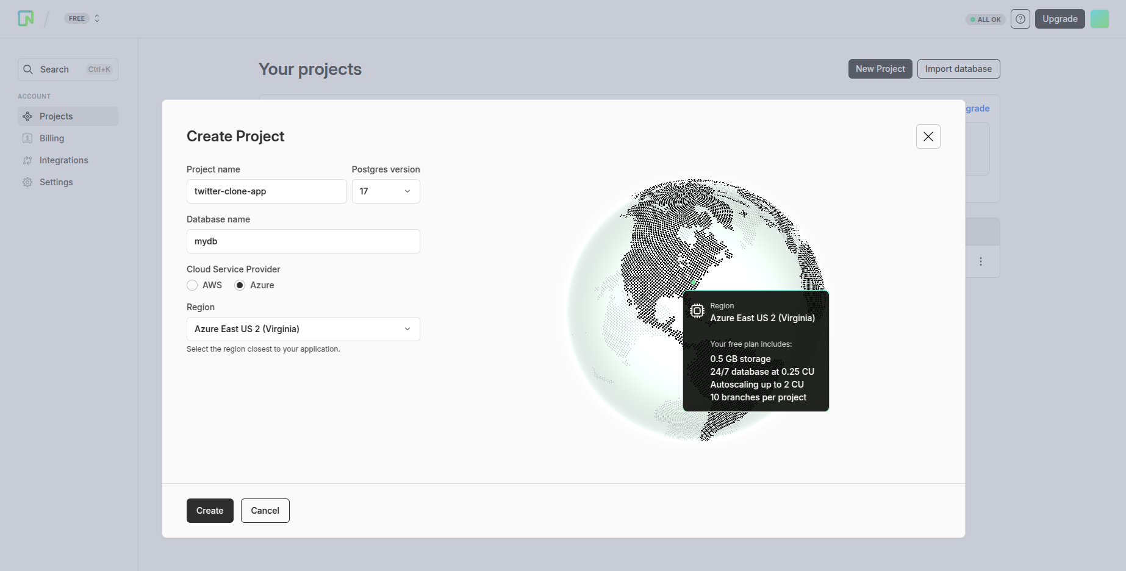Image resolution: width=1126 pixels, height=571 pixels.
Task: Focus the Database name field
Action: point(303,241)
